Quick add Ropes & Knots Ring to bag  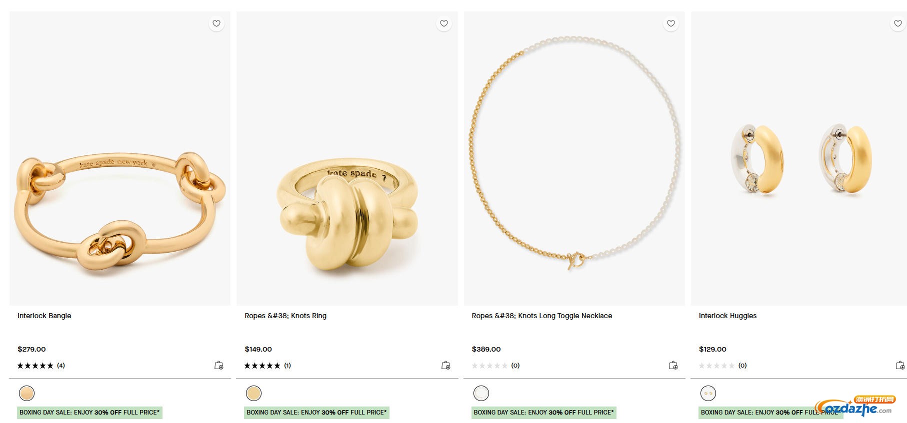coord(446,366)
